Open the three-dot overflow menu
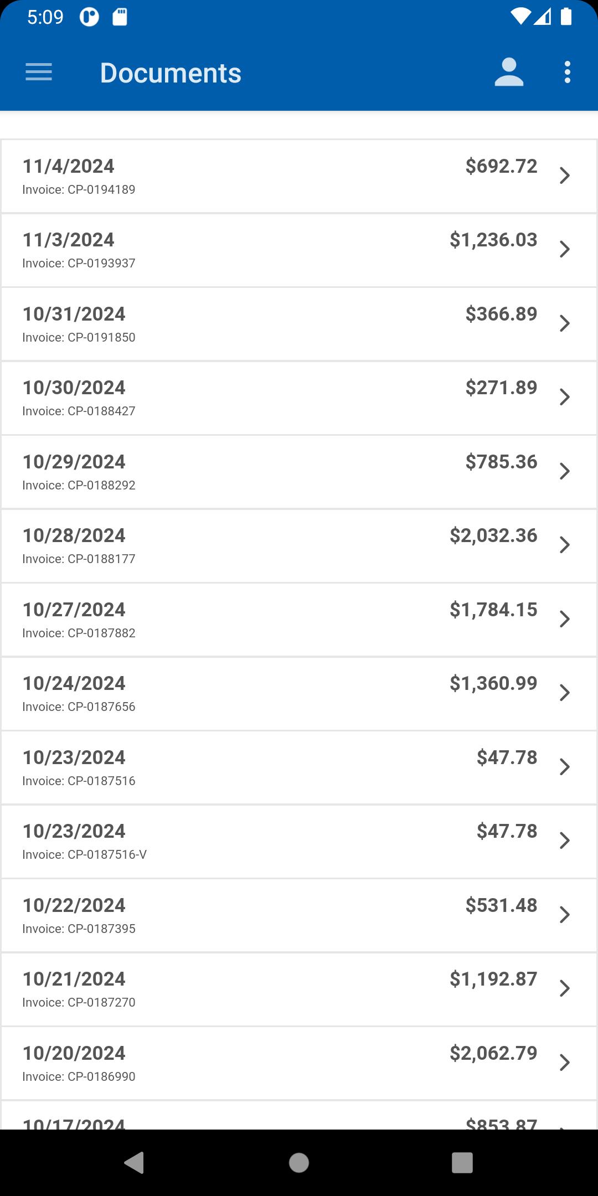The height and width of the screenshot is (1196, 598). click(x=567, y=73)
